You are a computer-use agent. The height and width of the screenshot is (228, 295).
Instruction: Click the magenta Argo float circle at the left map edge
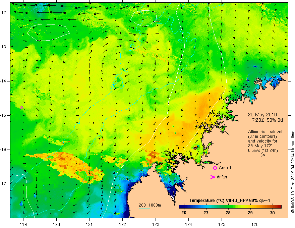pos(21,108)
